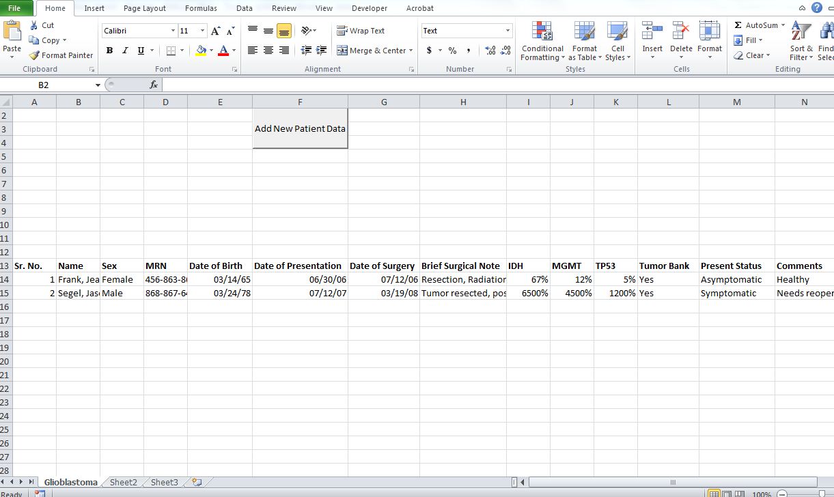This screenshot has height=497, width=834.
Task: Open the font size dropdown
Action: [202, 31]
